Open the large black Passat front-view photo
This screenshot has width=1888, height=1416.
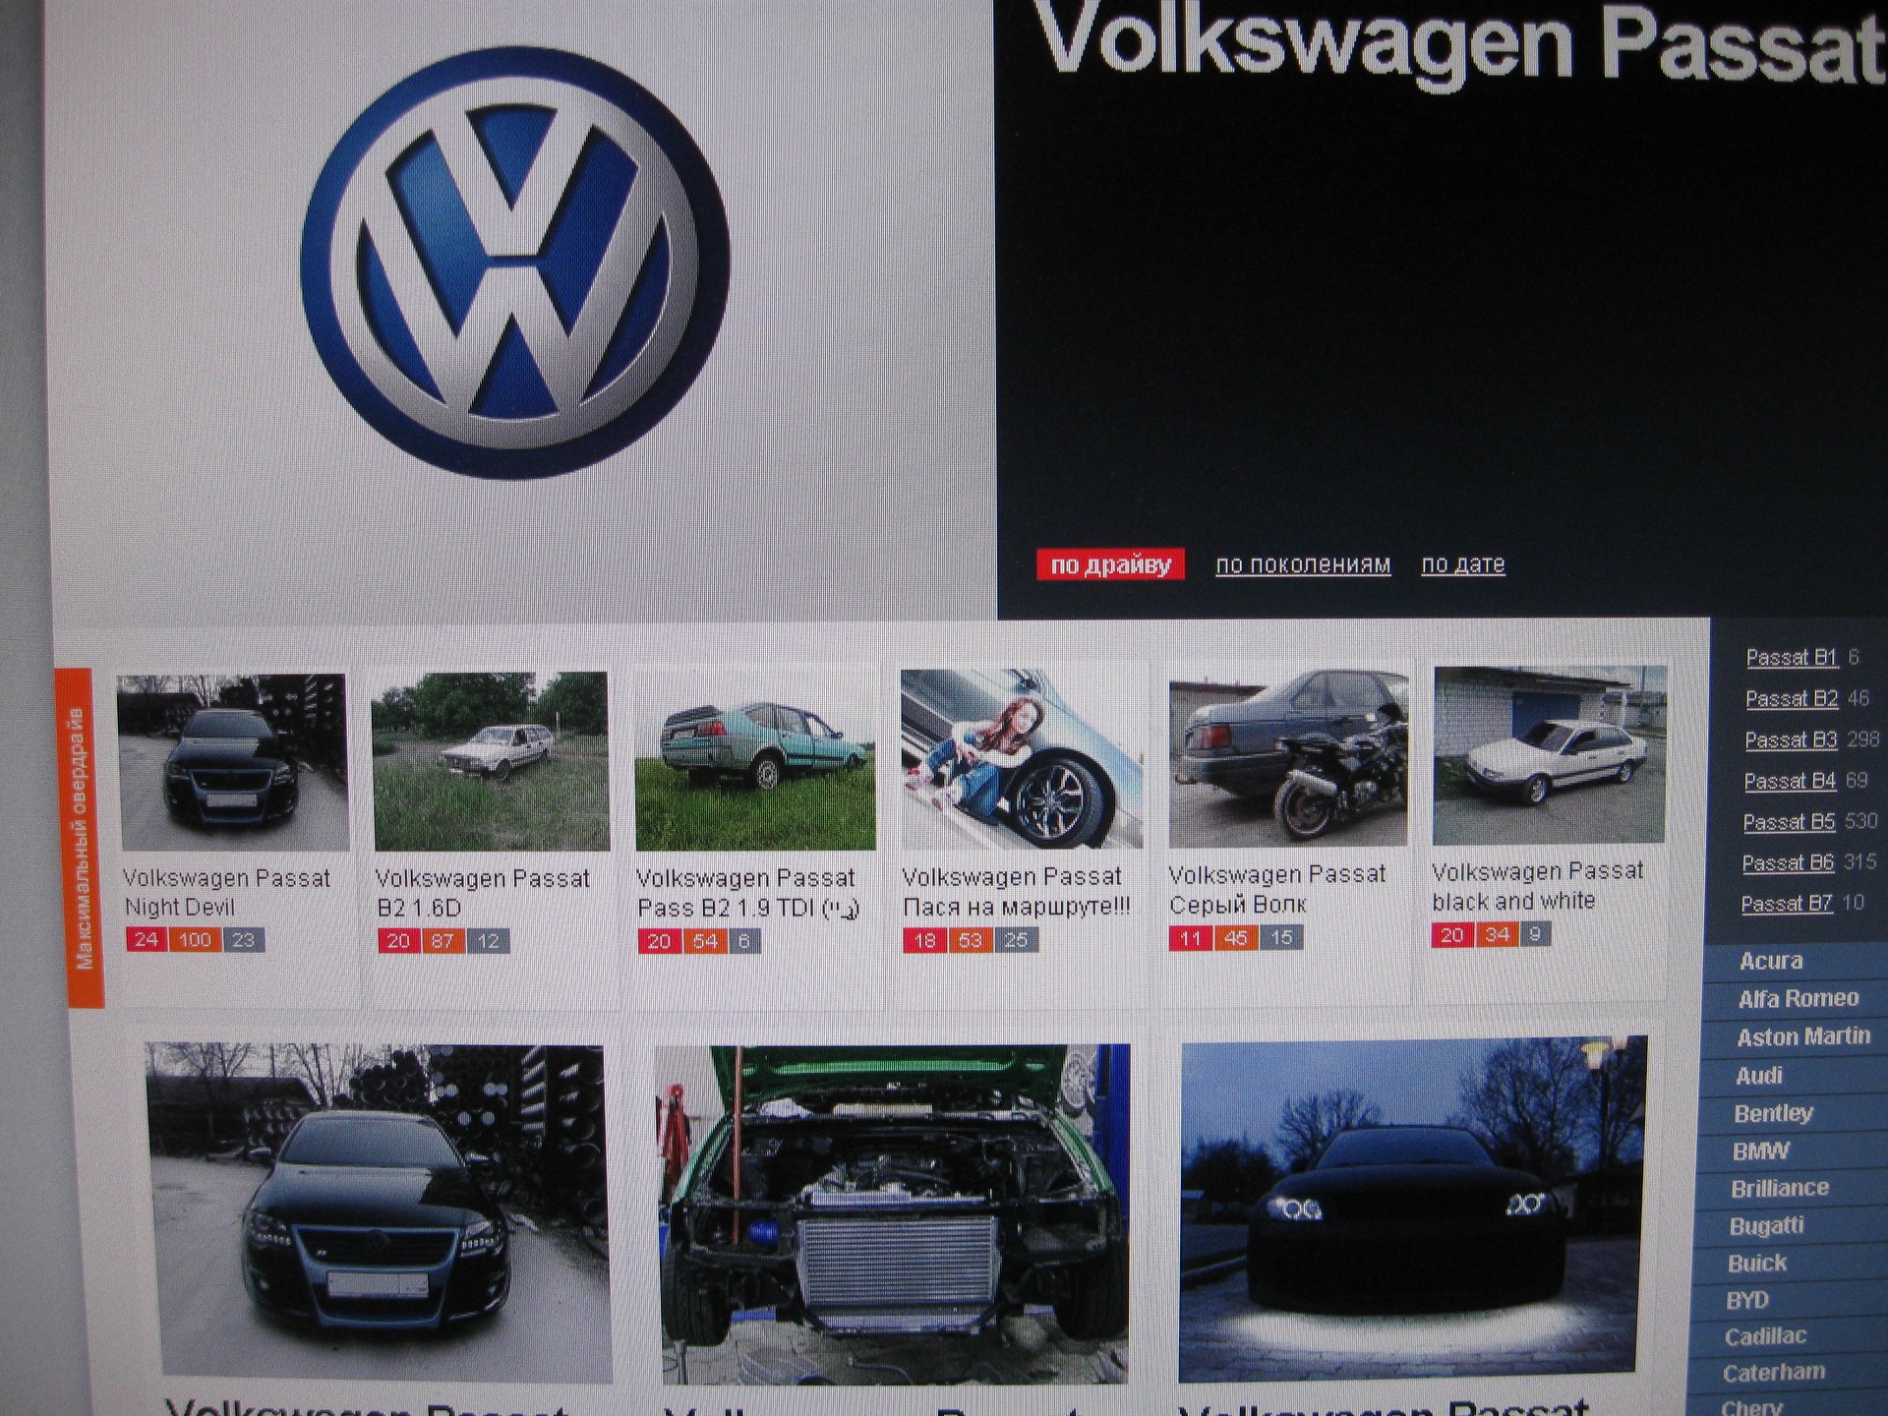pos(379,1211)
